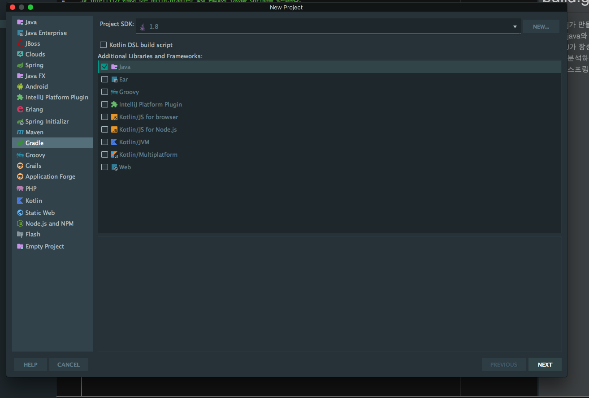
Task: Click the Kotlin/JVM framework icon
Action: click(x=114, y=142)
